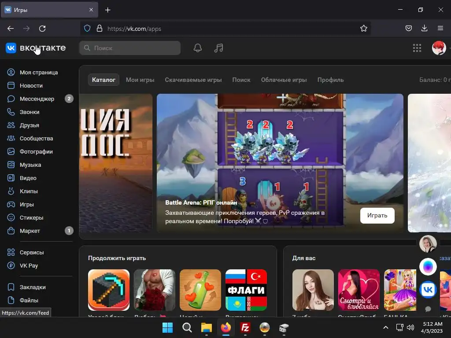
Task: Switch to Облачные игры tab
Action: coord(284,80)
